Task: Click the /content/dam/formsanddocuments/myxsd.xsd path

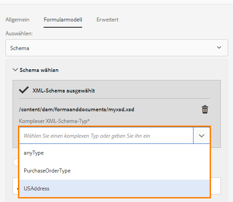Action: (76, 109)
